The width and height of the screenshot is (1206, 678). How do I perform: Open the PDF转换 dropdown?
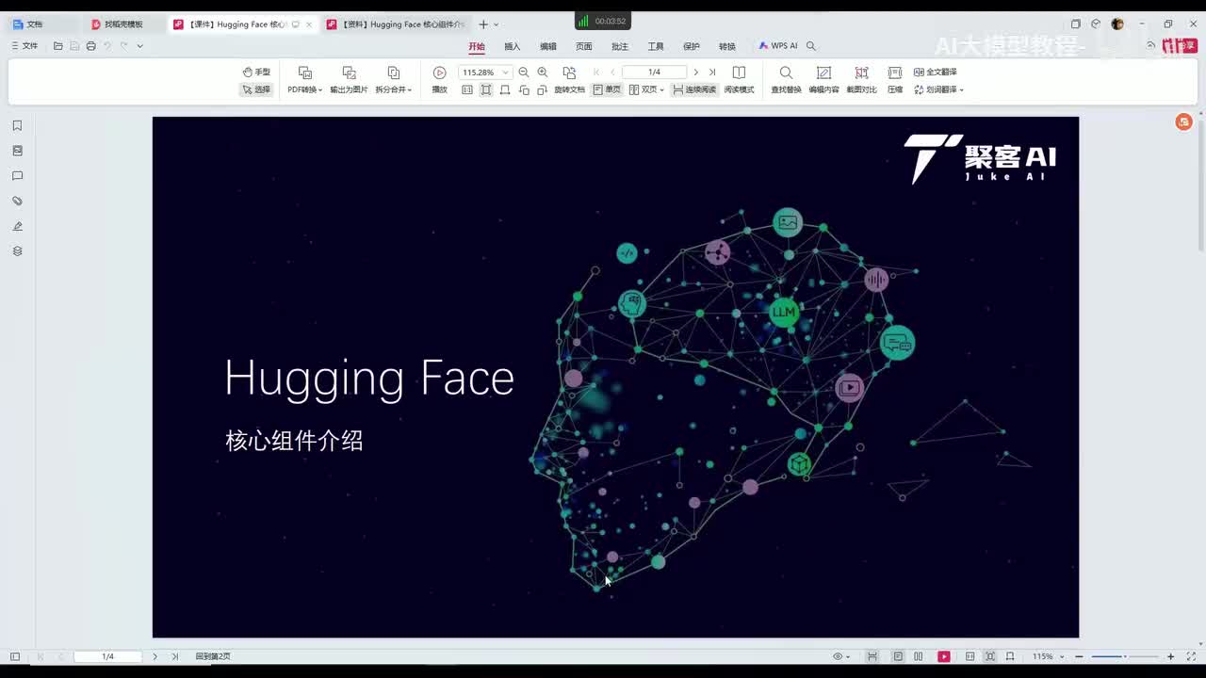point(304,89)
